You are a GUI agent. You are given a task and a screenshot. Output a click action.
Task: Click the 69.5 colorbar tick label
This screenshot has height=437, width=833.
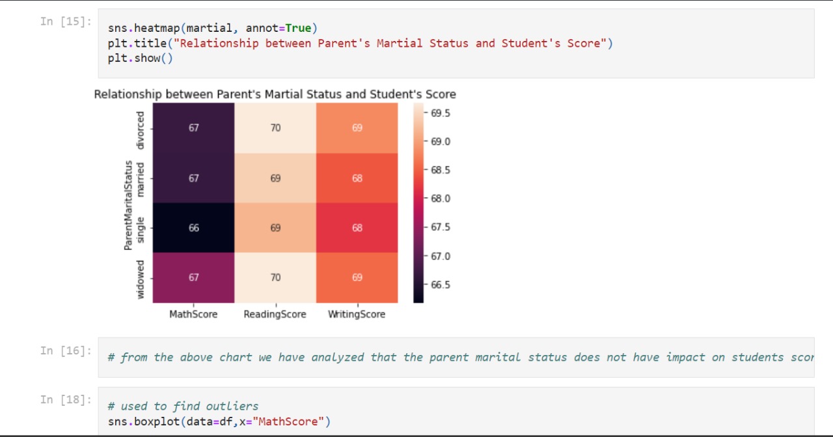coord(440,113)
